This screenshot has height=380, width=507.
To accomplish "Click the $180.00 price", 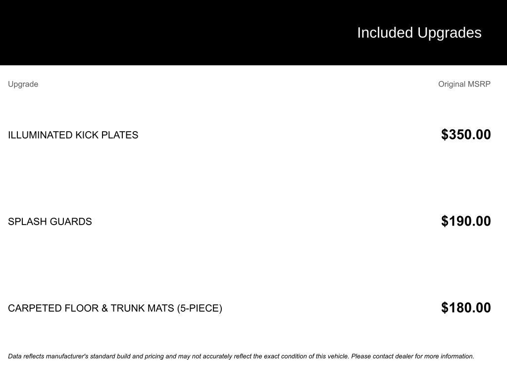I will [466, 308].
